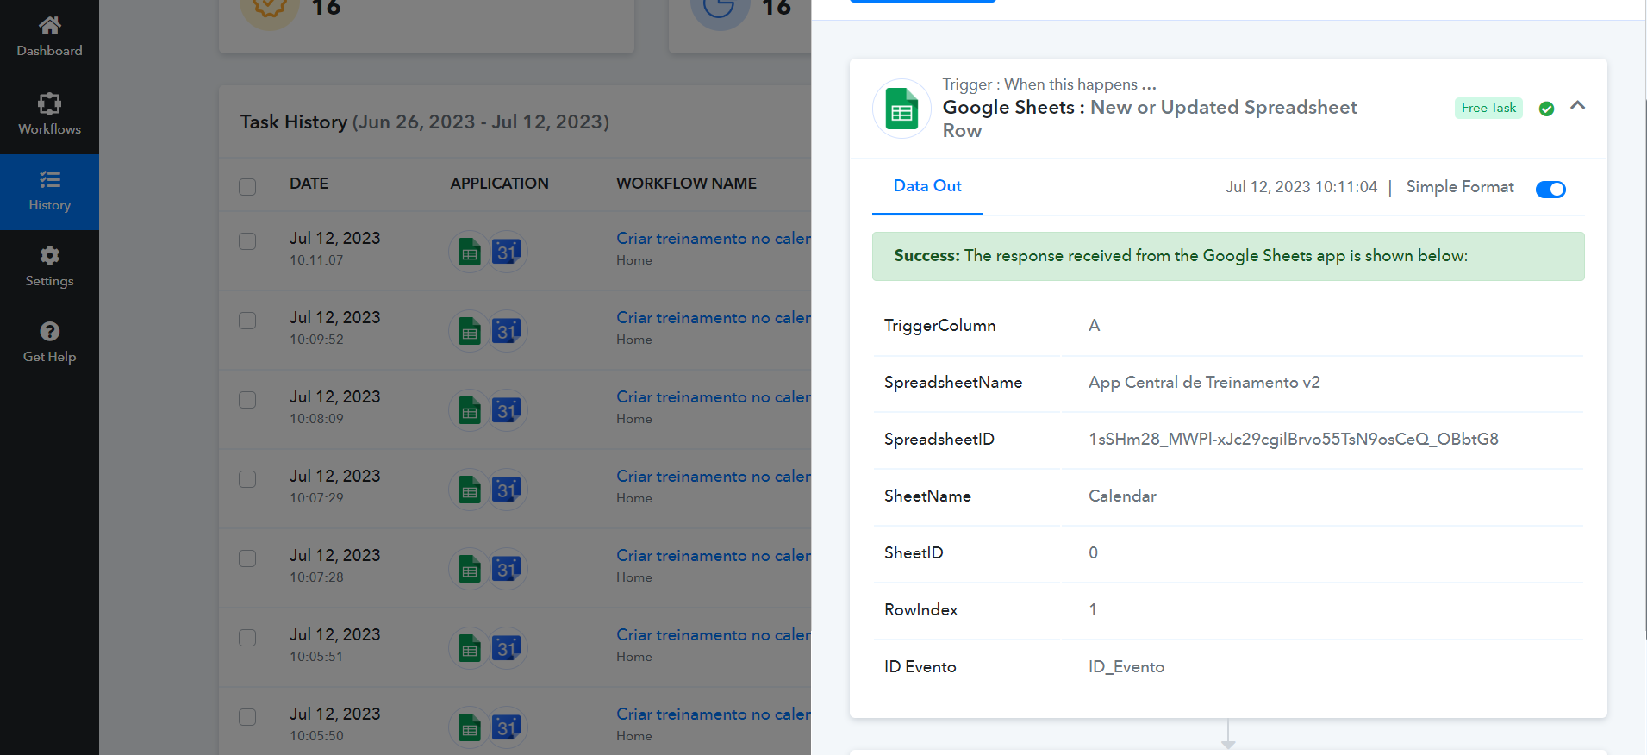1647x755 pixels.
Task: Open workflow link in the 10:05:50 row
Action: 714,714
